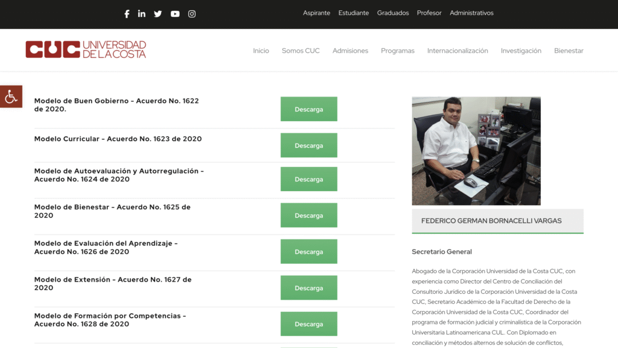This screenshot has width=618, height=348.
Task: Download Modelo de Formación por Competencias
Action: [308, 324]
